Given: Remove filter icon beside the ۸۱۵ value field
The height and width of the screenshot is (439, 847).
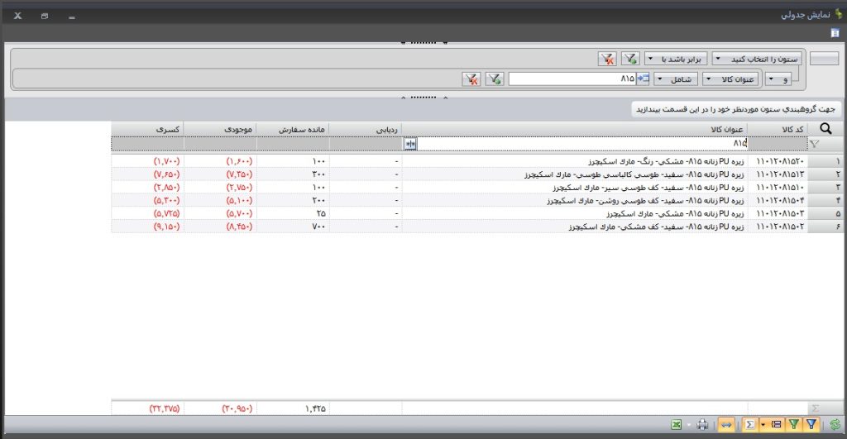Looking at the screenshot, I should pyautogui.click(x=471, y=79).
